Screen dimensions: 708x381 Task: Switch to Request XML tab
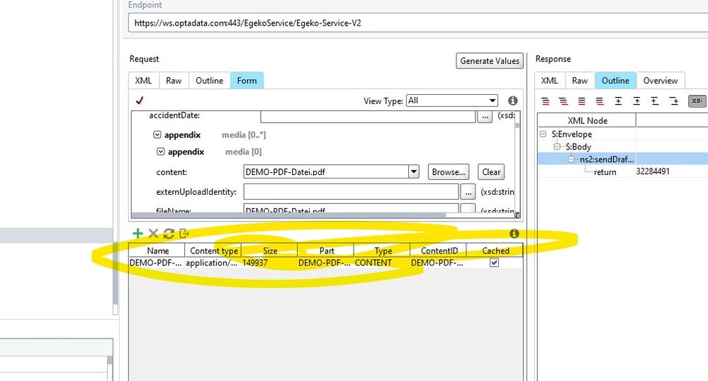click(143, 80)
